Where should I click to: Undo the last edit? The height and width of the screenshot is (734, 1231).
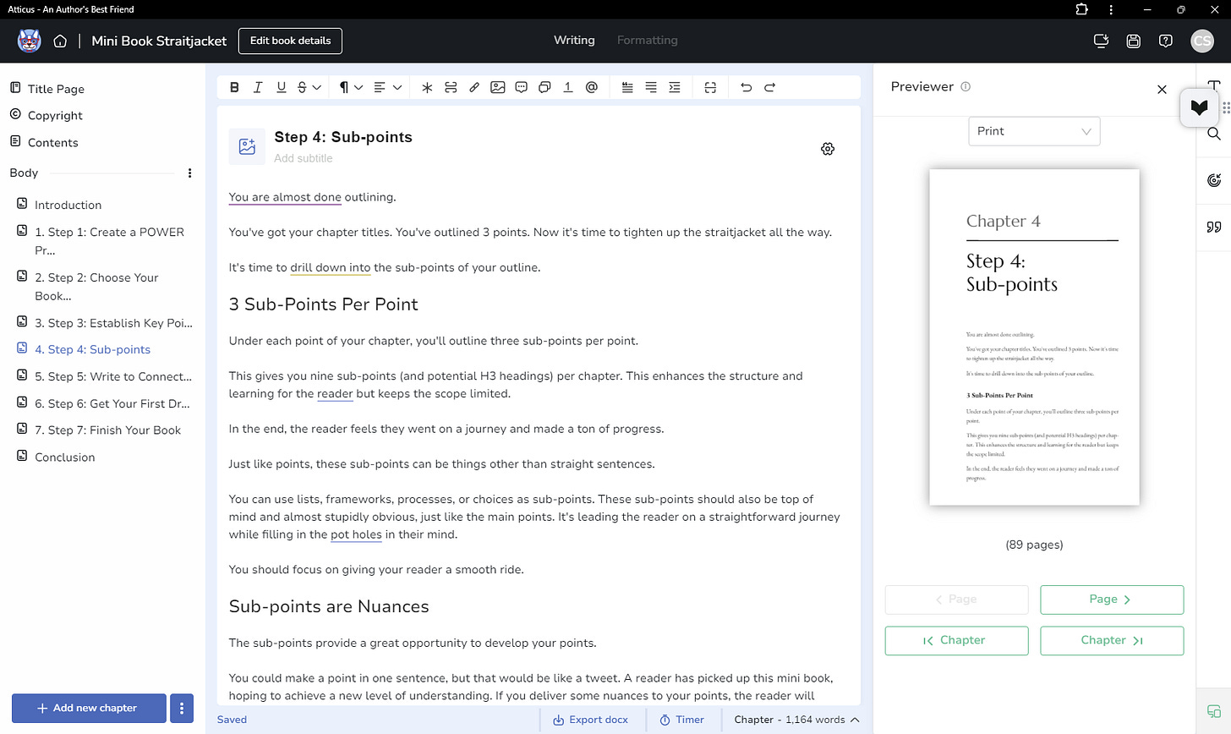746,87
